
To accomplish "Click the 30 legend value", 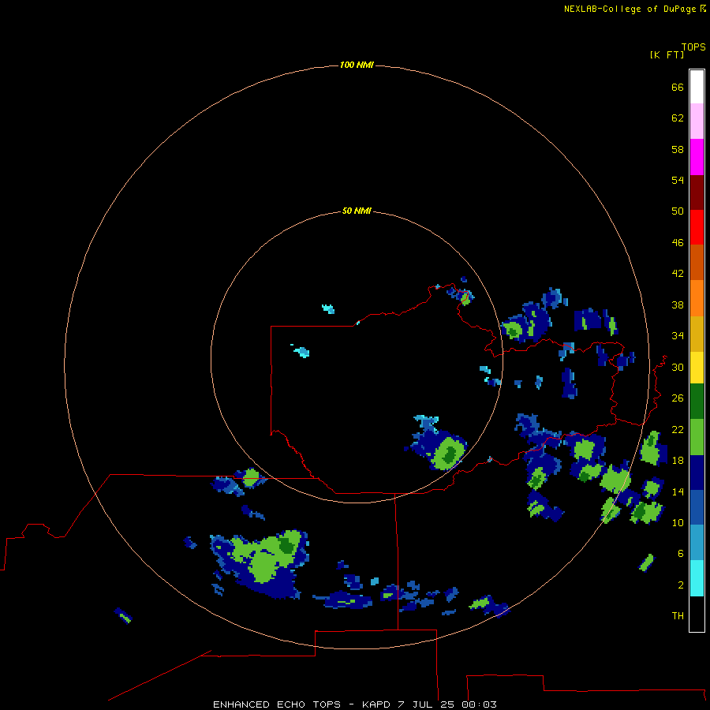I will coord(678,367).
